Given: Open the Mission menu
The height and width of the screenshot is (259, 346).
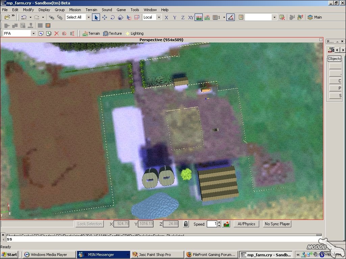Looking at the screenshot, I should [75, 10].
